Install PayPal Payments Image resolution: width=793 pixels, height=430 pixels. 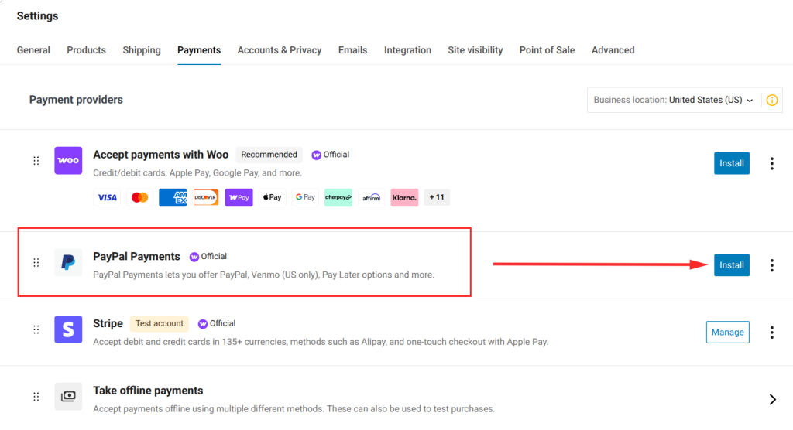tap(732, 265)
